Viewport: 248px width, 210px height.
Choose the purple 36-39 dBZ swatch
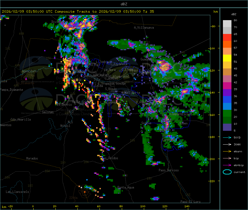227,93
